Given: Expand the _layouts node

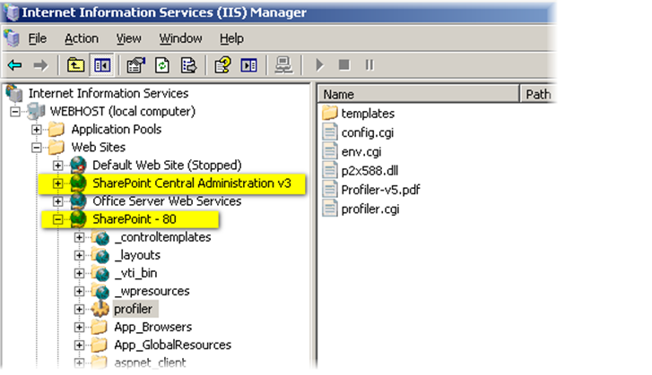Looking at the screenshot, I should [79, 255].
